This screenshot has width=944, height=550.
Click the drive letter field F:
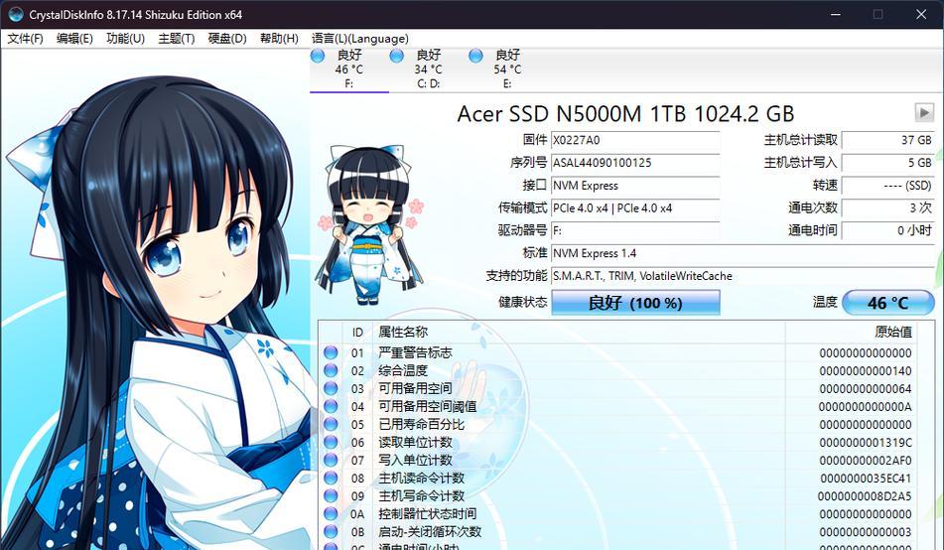point(635,230)
